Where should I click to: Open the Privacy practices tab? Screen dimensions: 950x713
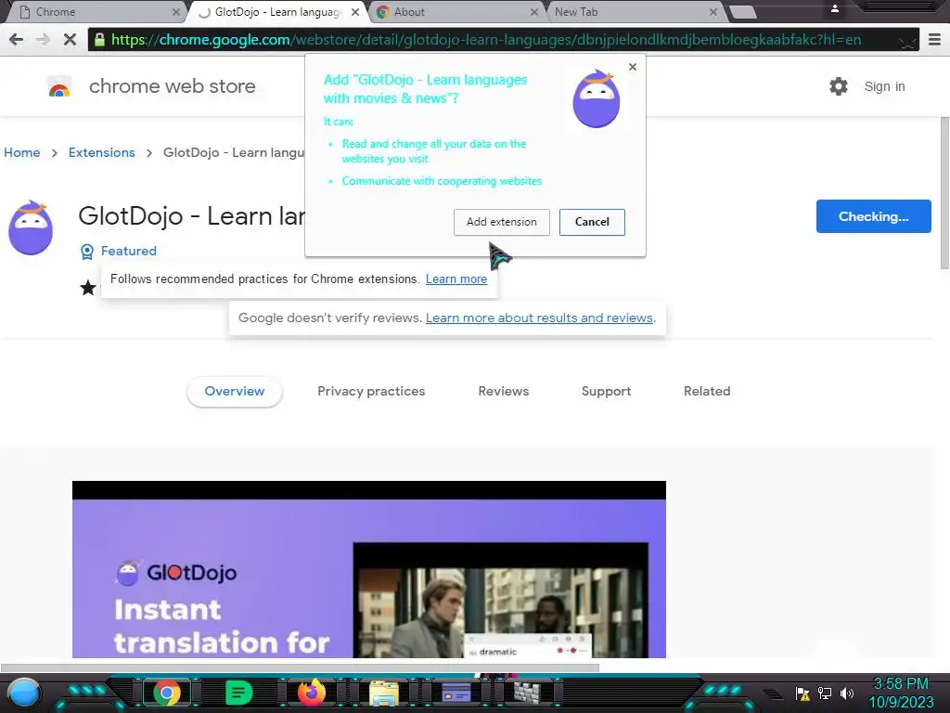tap(371, 392)
